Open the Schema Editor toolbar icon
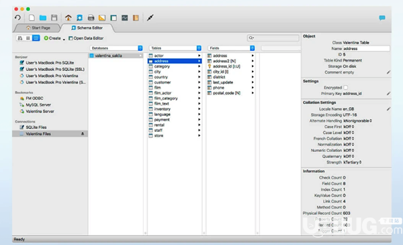 tap(80, 17)
